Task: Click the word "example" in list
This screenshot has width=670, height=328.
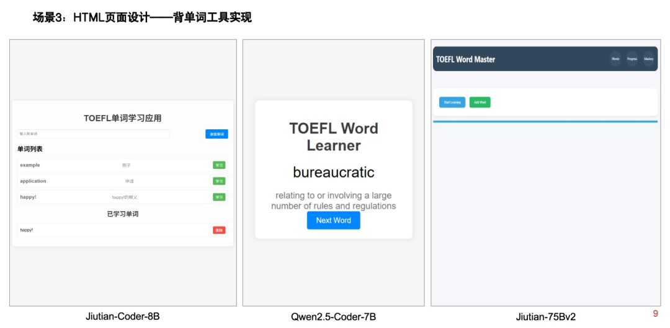Action: pyautogui.click(x=30, y=165)
